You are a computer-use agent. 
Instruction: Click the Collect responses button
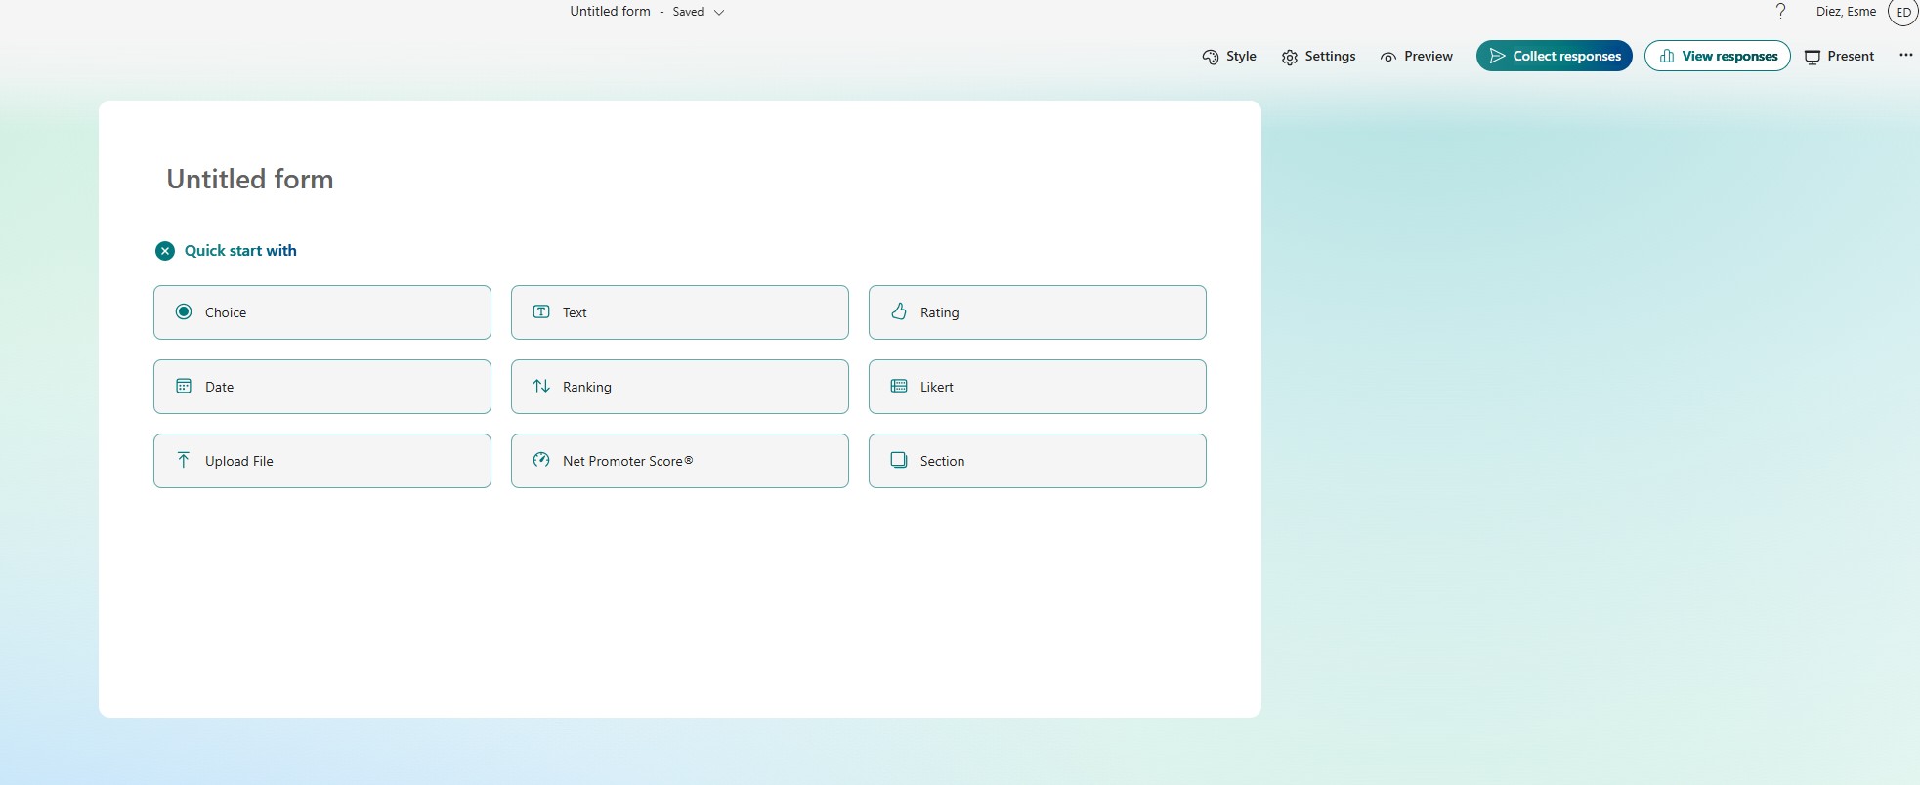coord(1554,57)
